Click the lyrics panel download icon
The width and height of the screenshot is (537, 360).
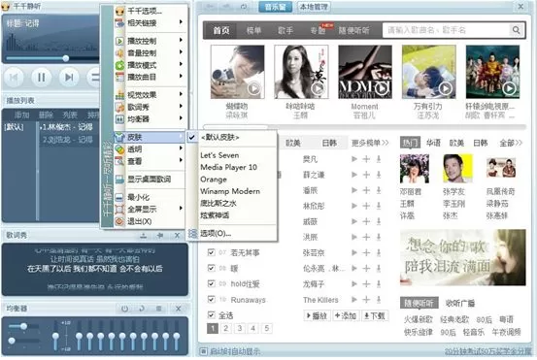point(143,236)
